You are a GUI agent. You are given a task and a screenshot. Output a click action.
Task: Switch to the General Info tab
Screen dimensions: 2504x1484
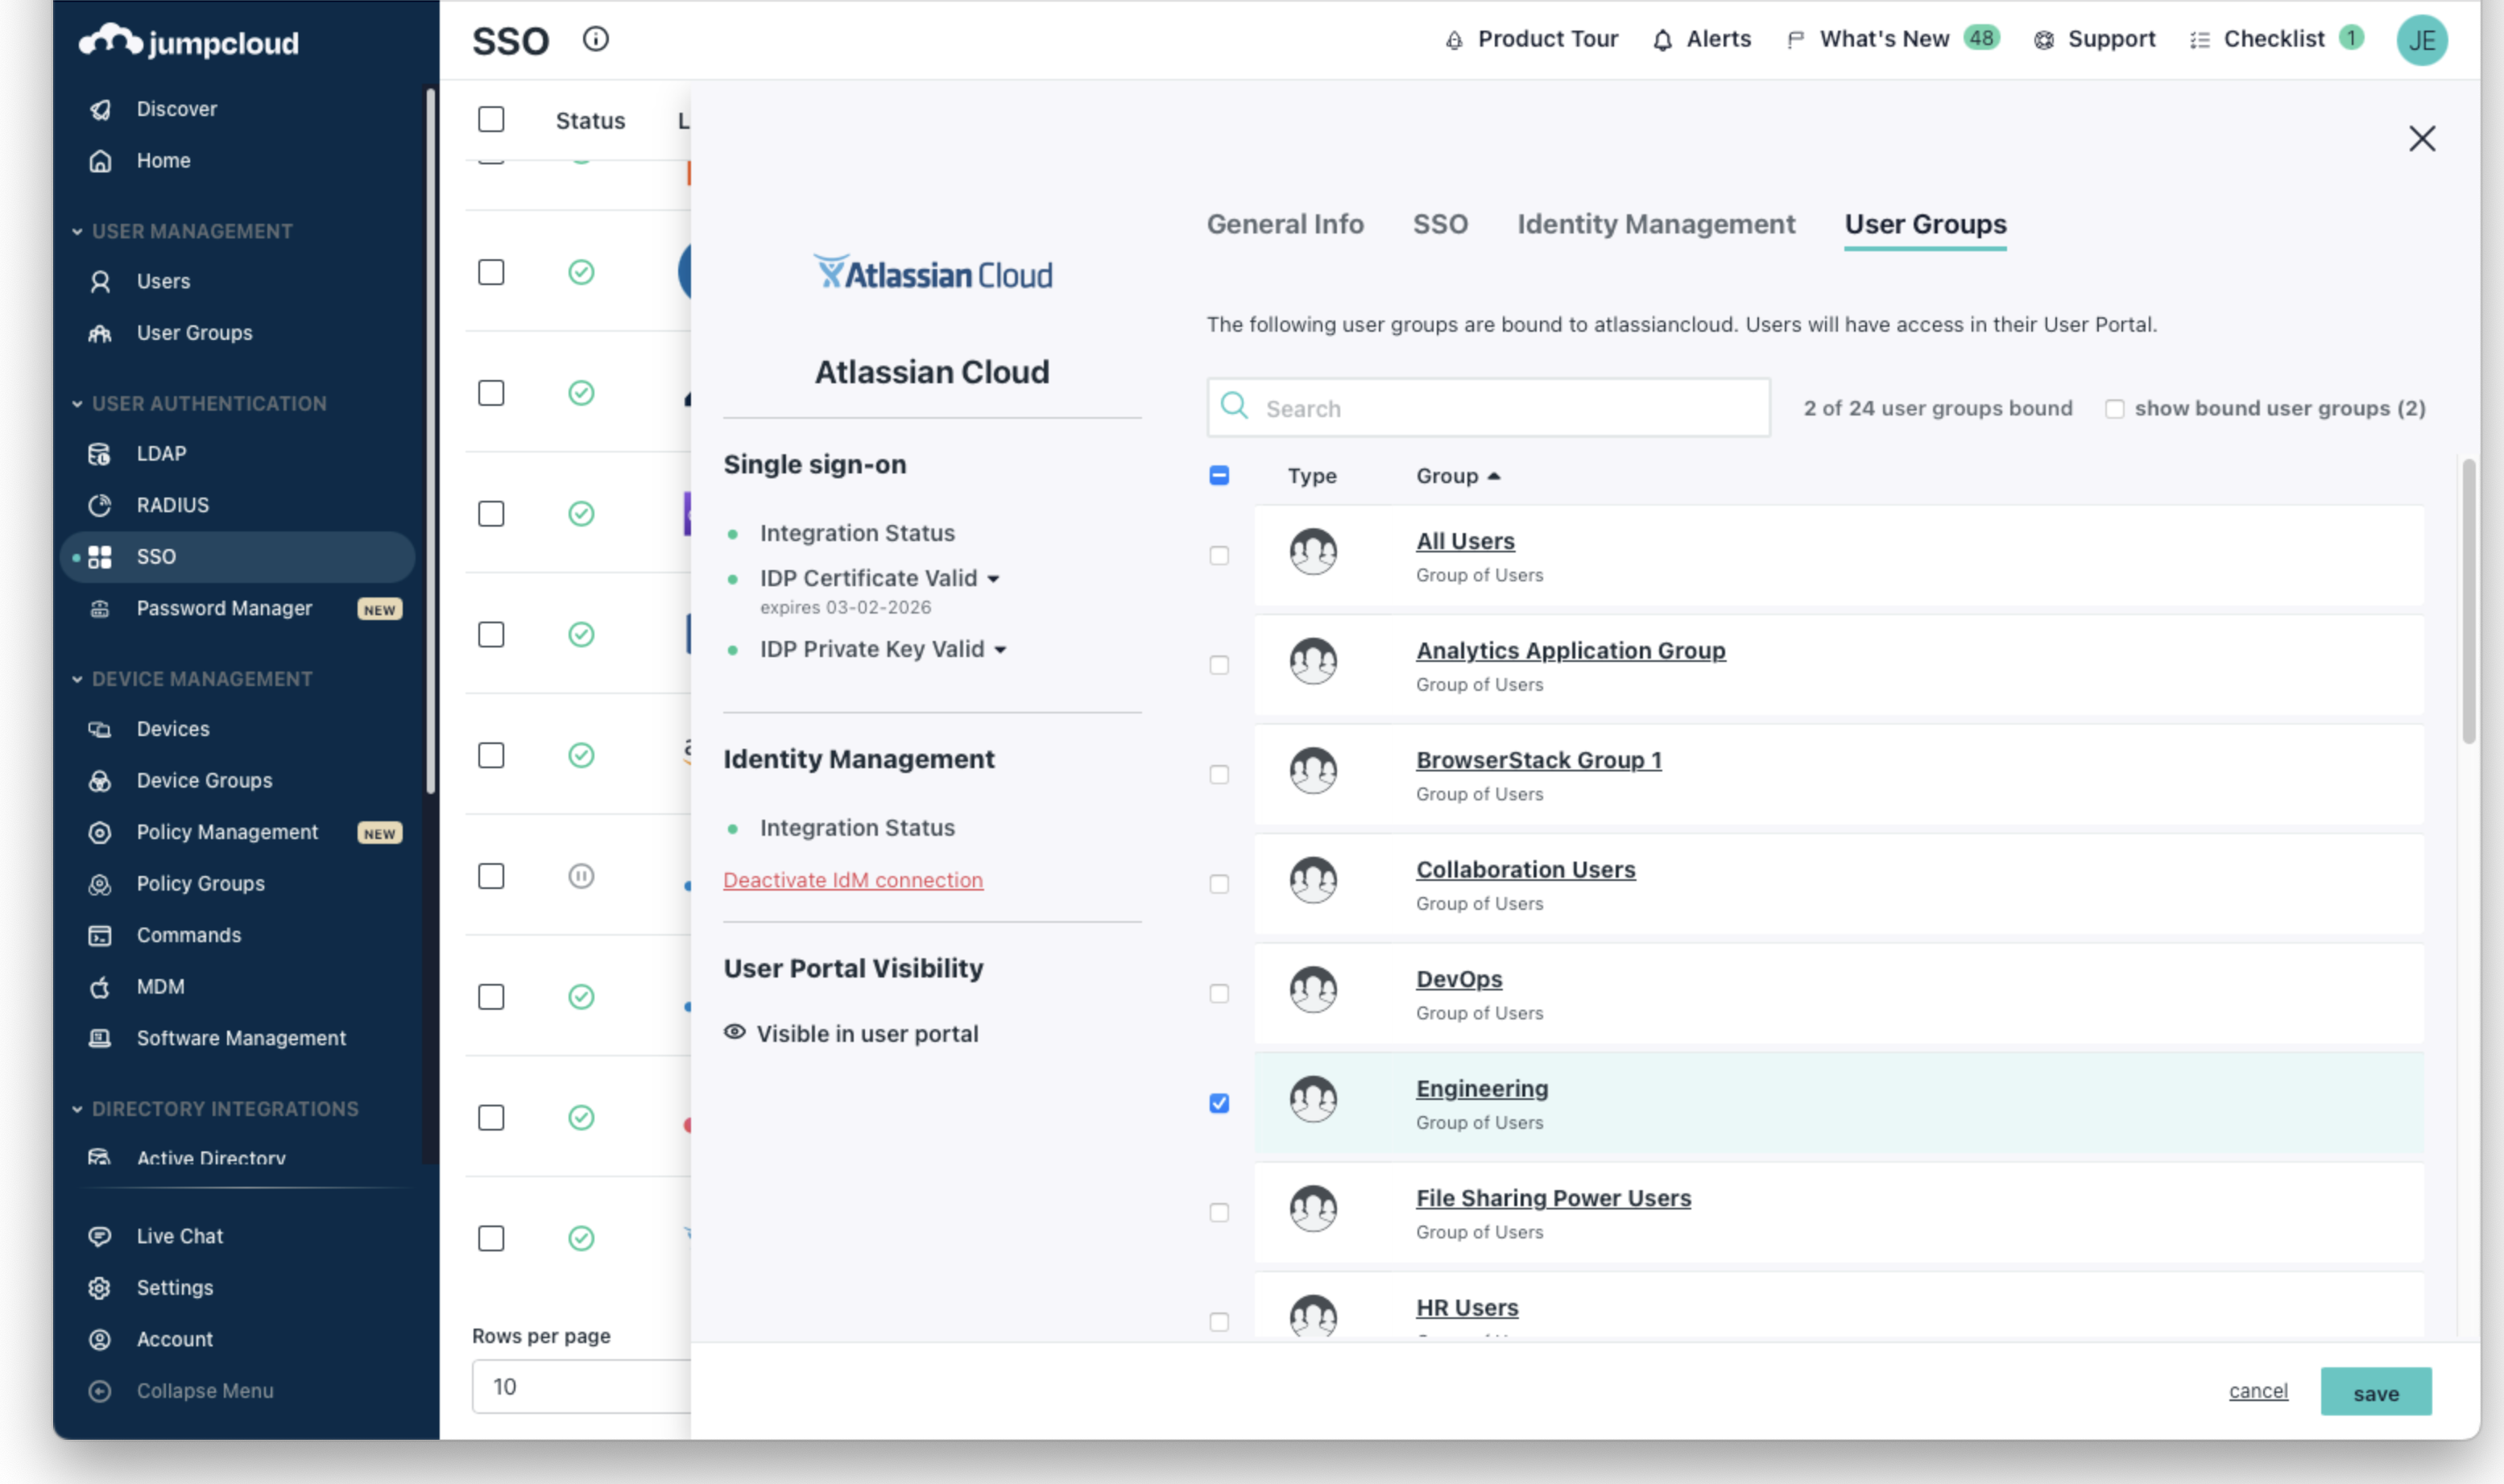(x=1285, y=224)
